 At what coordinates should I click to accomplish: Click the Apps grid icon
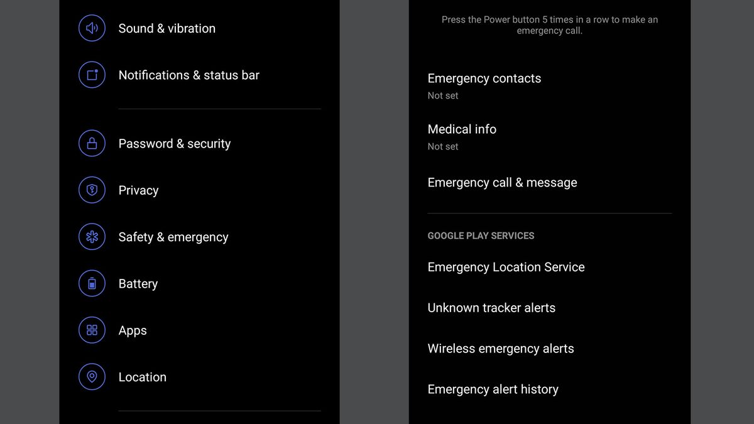[x=92, y=330]
